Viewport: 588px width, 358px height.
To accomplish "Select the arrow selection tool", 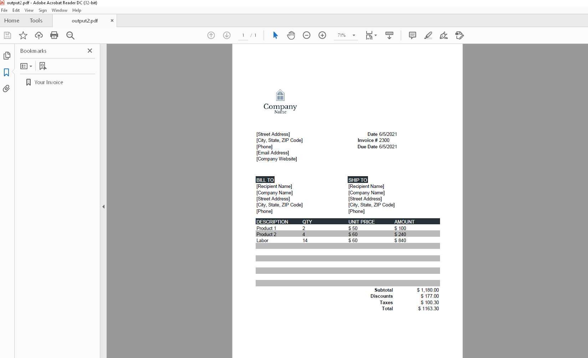I will [275, 35].
